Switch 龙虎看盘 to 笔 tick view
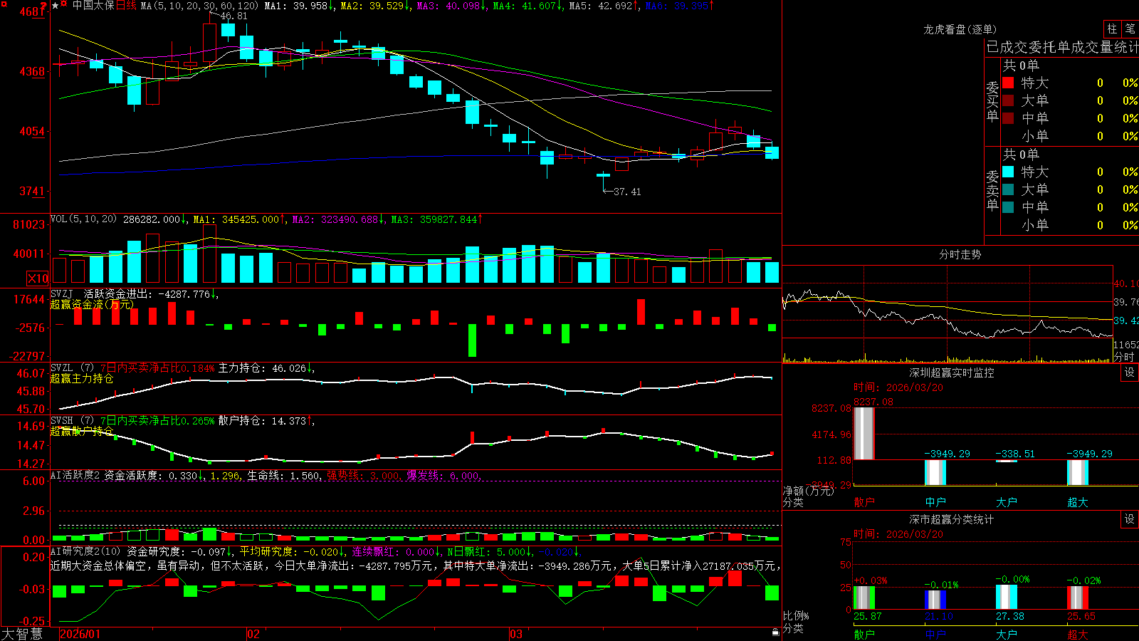The width and height of the screenshot is (1139, 641). pos(1130,28)
